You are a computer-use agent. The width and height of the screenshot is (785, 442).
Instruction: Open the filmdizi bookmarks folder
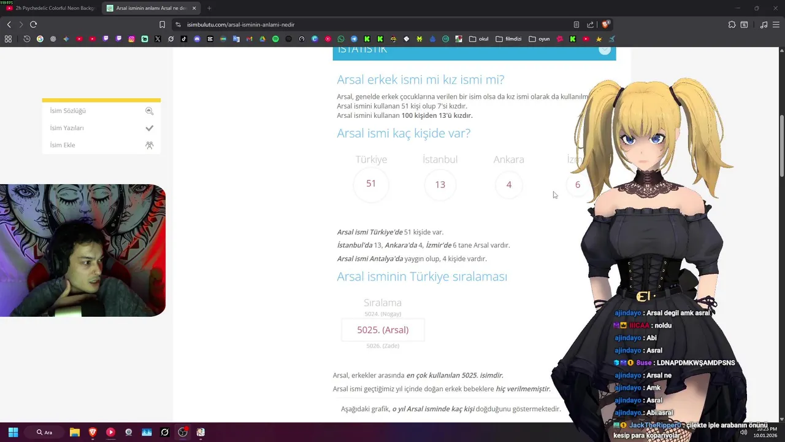pyautogui.click(x=508, y=39)
